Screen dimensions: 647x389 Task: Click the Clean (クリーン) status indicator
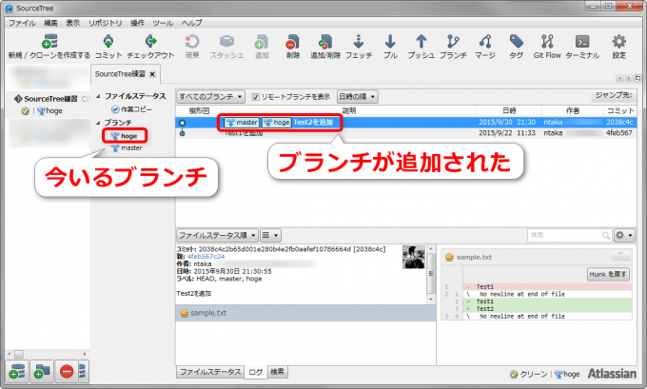pos(529,374)
